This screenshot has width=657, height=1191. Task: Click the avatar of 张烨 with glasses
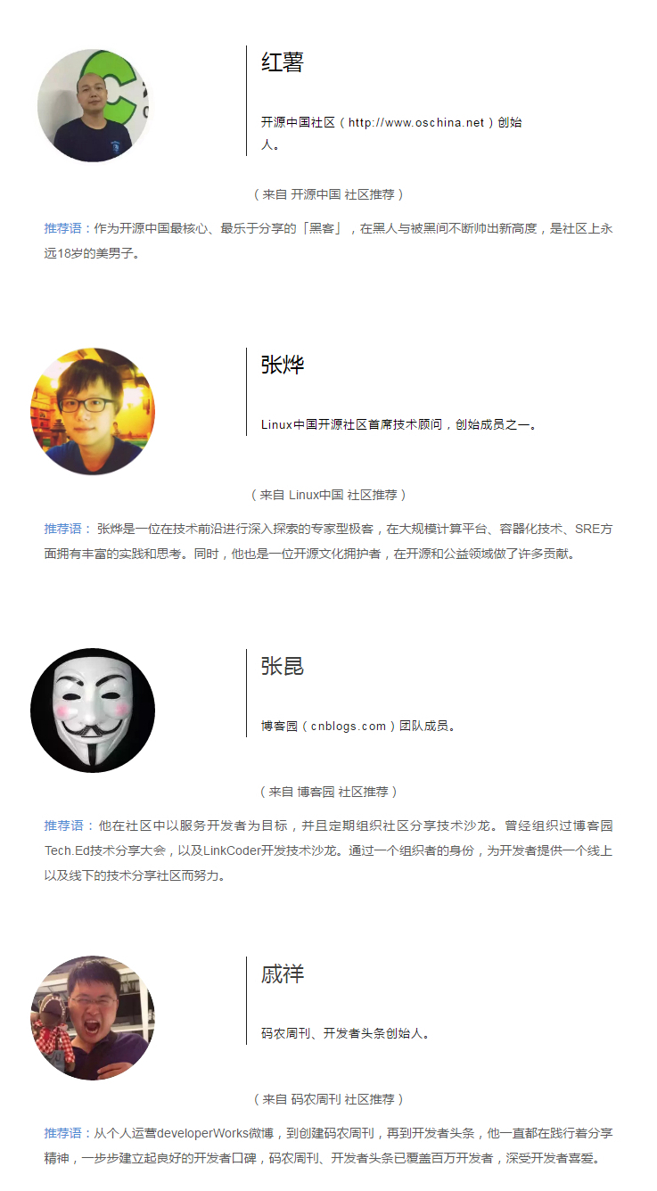click(x=93, y=411)
